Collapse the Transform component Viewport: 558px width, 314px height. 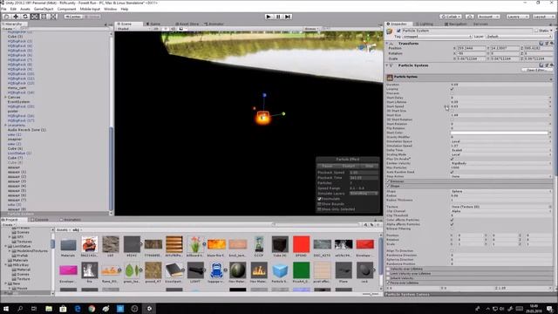387,44
